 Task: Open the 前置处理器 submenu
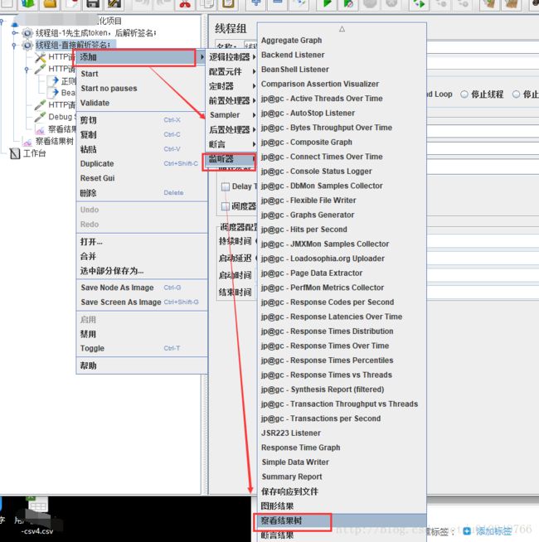pyautogui.click(x=232, y=100)
